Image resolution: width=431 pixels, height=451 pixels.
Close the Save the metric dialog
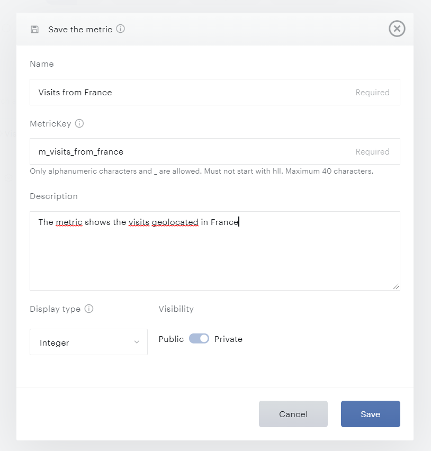click(x=397, y=29)
